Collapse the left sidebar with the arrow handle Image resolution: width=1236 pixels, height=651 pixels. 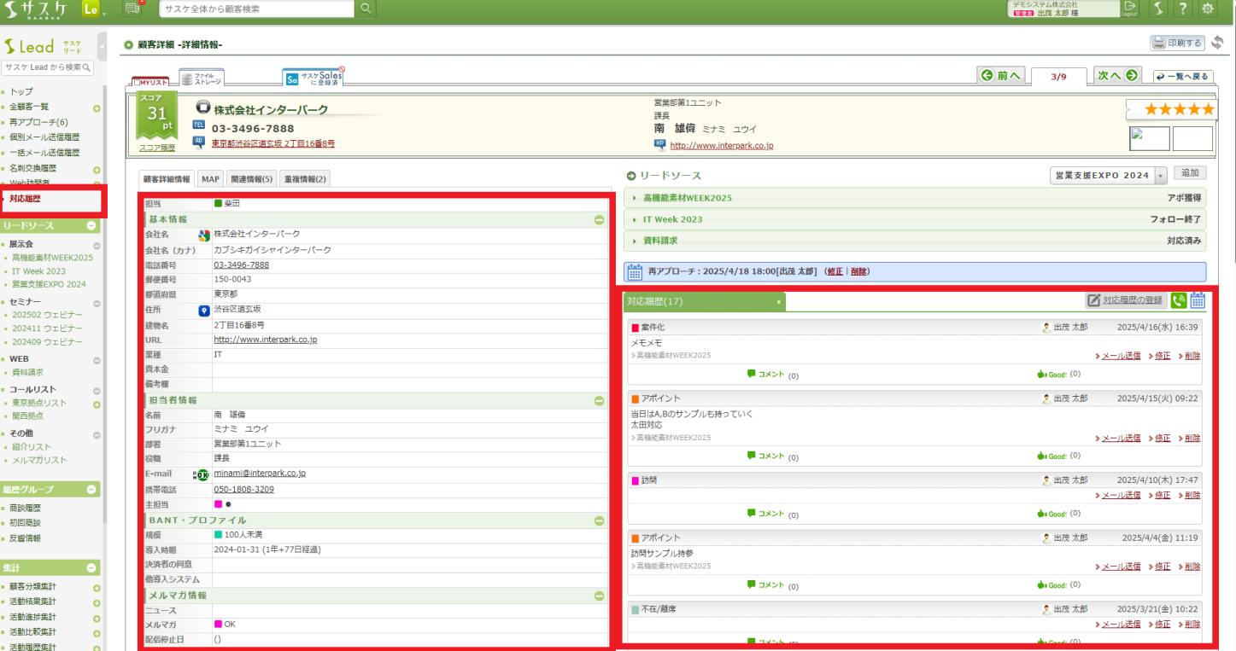pos(103,46)
